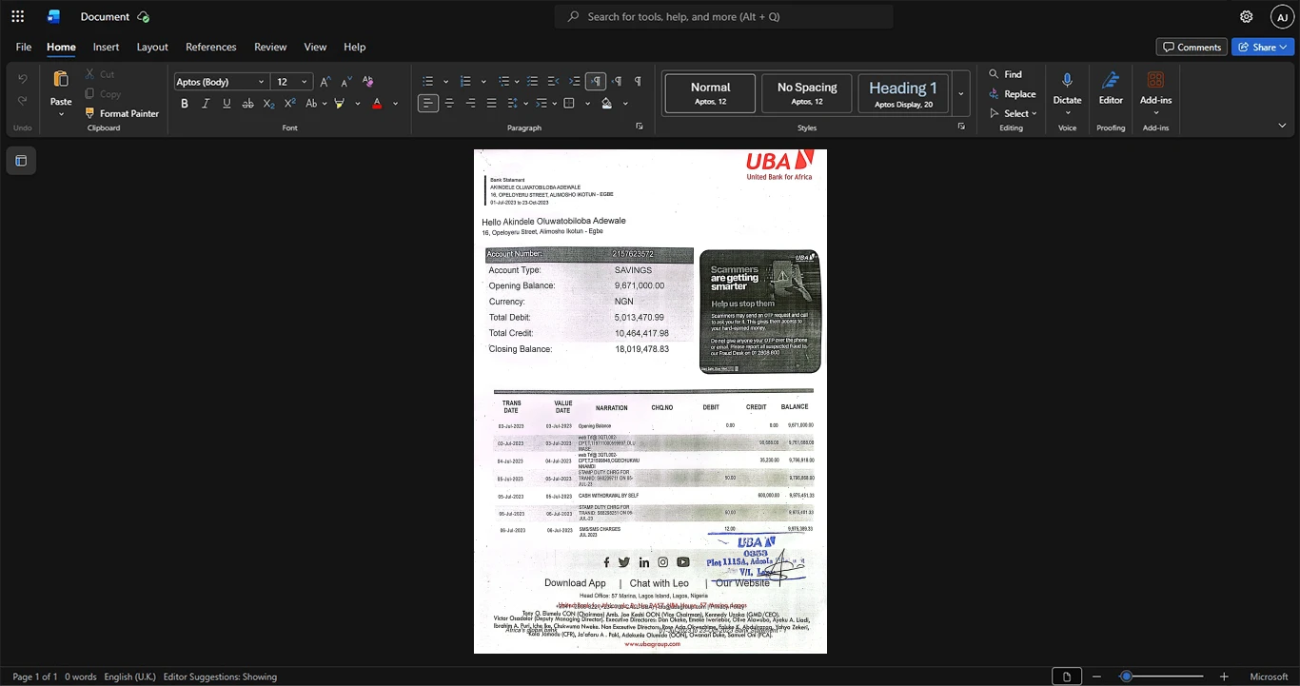The height and width of the screenshot is (686, 1300).
Task: Expand the Styles gallery arrow
Action: point(961,93)
